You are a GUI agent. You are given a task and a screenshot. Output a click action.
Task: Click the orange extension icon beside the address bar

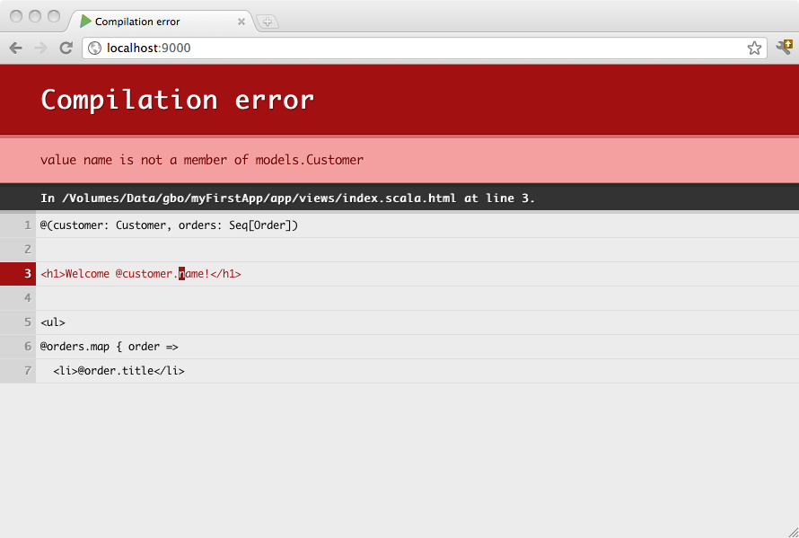coord(784,47)
